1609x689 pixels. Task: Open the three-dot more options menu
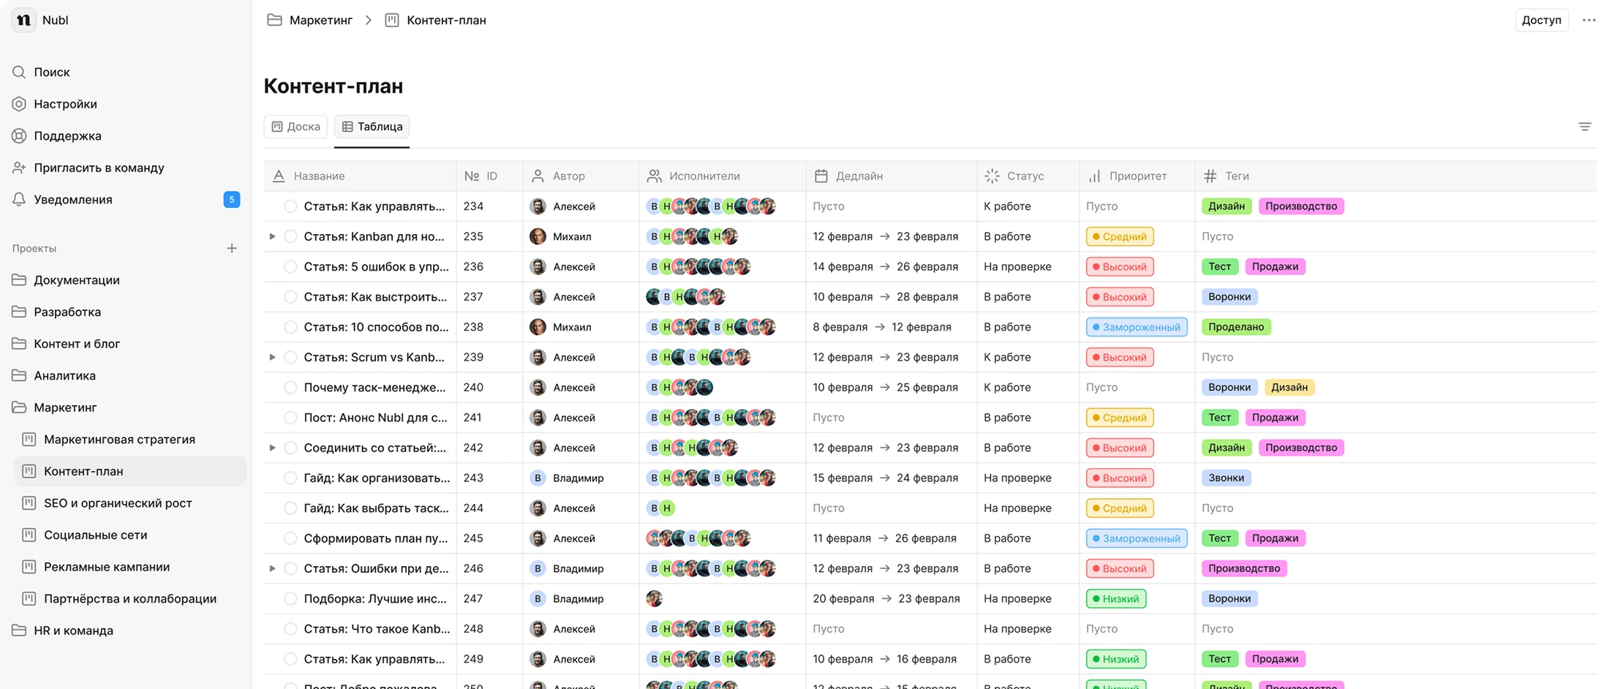1589,20
